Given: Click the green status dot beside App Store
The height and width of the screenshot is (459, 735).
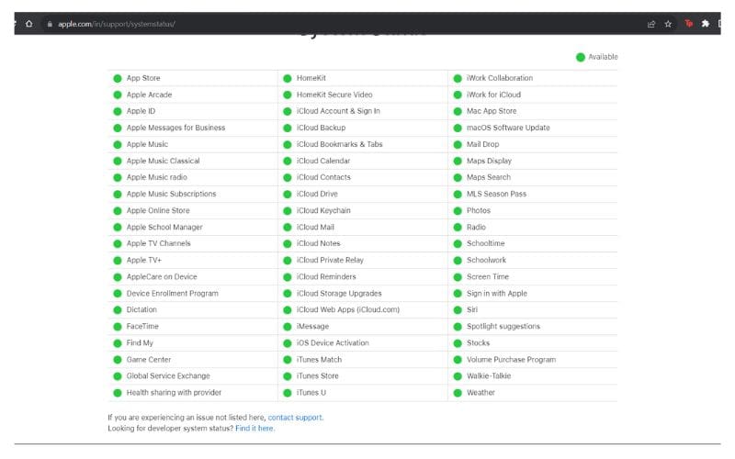Looking at the screenshot, I should (x=117, y=78).
